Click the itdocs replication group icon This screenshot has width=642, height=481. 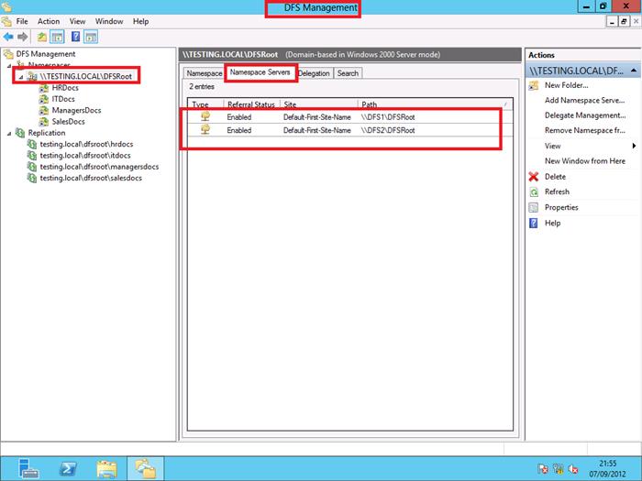pyautogui.click(x=32, y=156)
